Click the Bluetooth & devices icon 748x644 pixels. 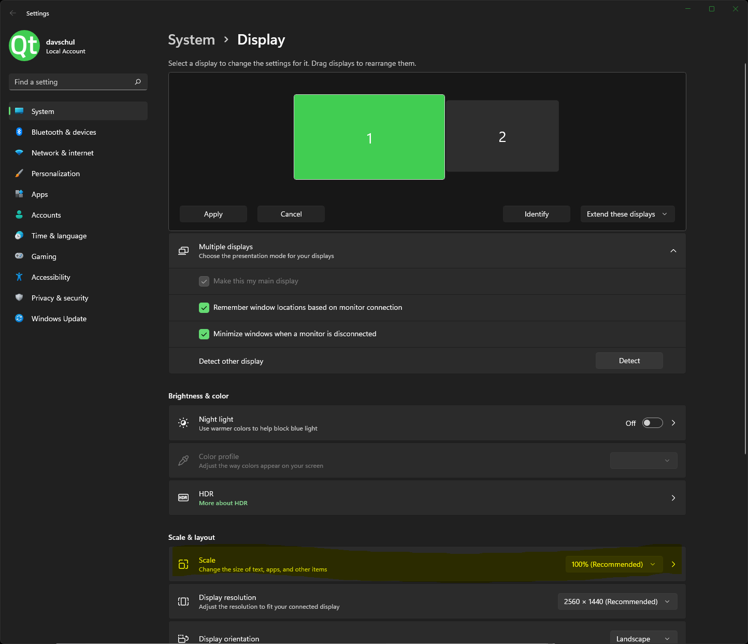coord(19,132)
